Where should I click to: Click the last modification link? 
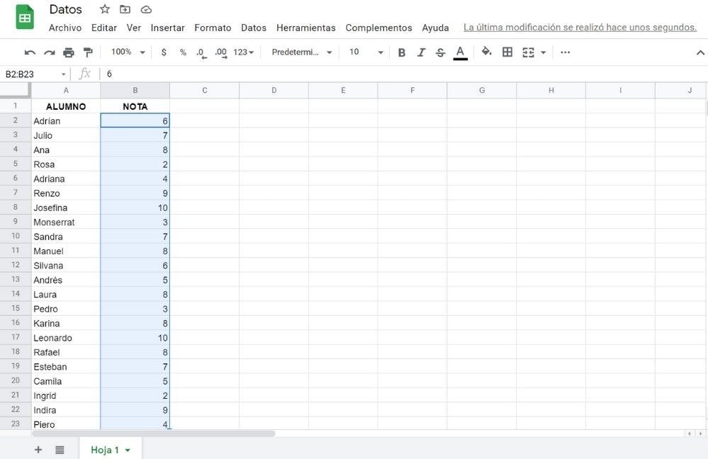point(580,27)
